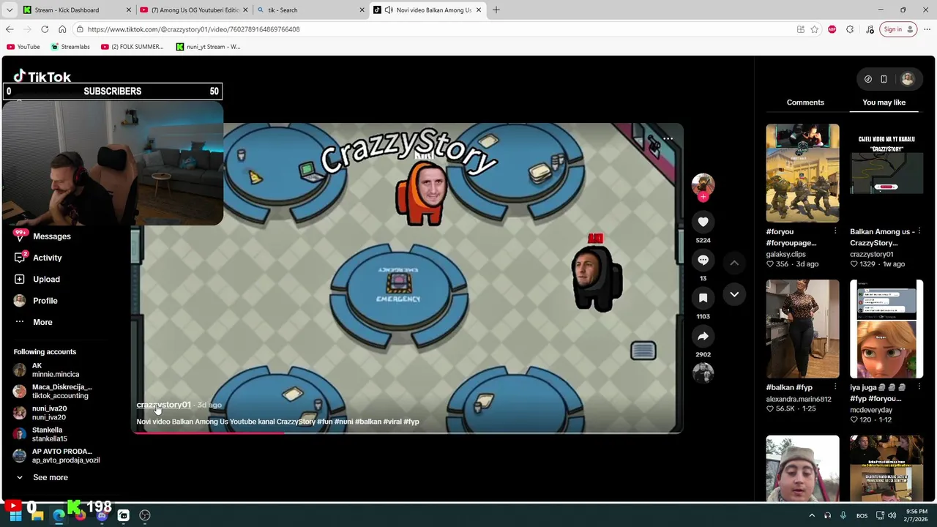This screenshot has width=937, height=527.
Task: Open TikTok coins icon in top pill
Action: pos(868,79)
